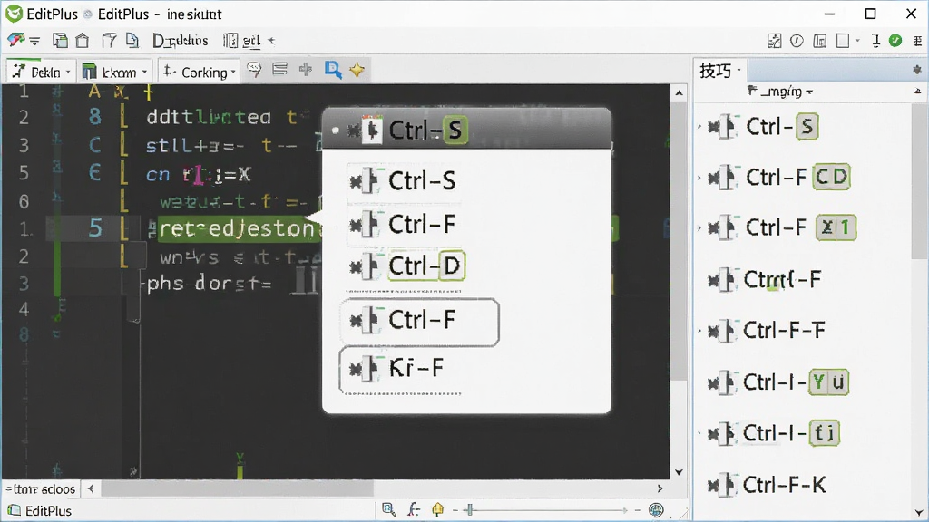Open the Bekln dropdown in the toolbar
Screen dimensions: 929x522
coord(41,72)
